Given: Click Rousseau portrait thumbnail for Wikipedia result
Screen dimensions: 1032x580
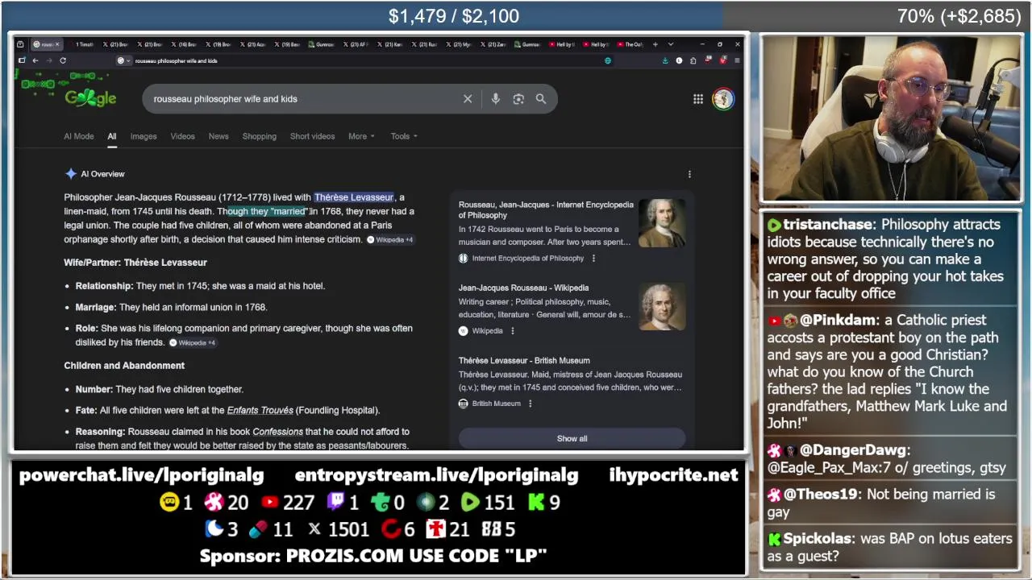Looking at the screenshot, I should click(662, 306).
